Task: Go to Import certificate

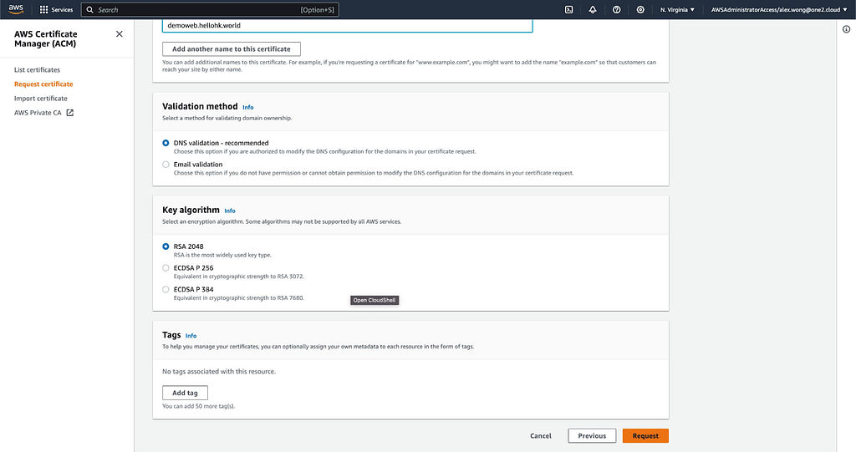Action: tap(41, 99)
